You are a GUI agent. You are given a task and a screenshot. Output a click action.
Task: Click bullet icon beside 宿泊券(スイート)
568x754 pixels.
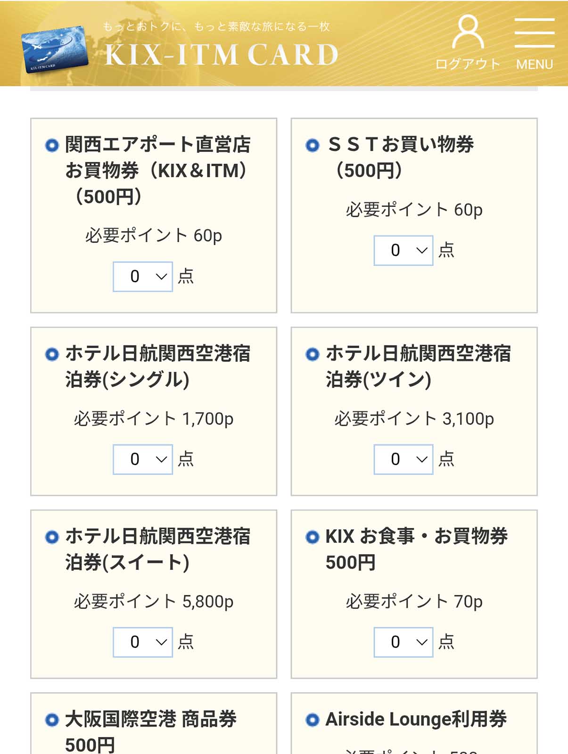point(52,537)
